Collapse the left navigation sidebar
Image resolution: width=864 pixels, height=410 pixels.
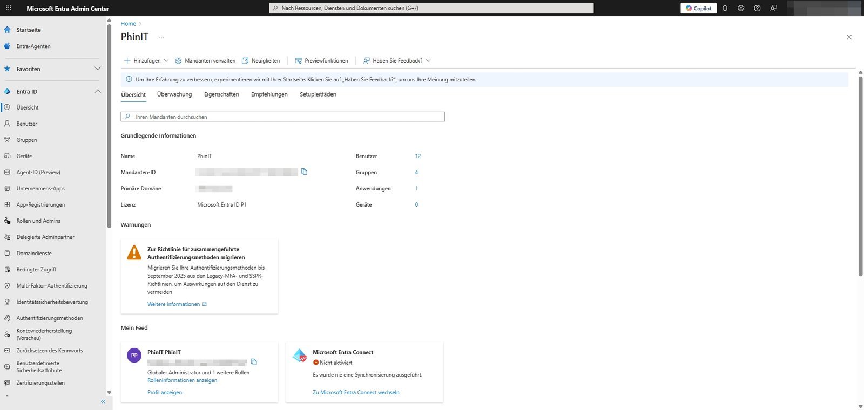(103, 401)
